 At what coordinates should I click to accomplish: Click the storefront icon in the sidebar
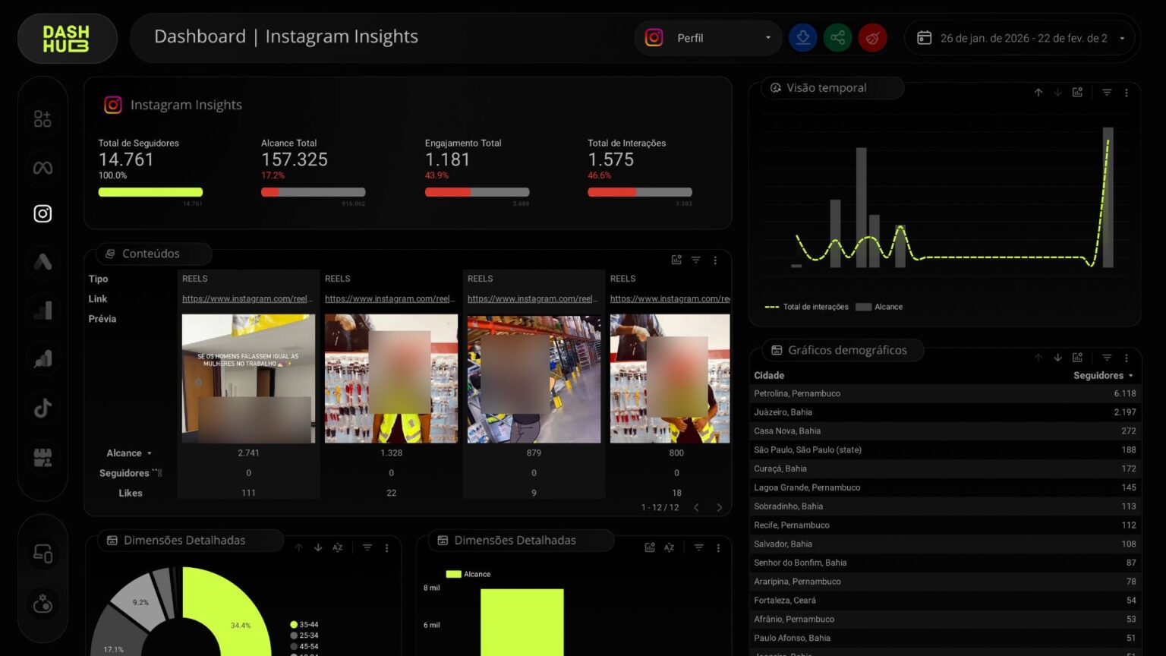click(43, 457)
